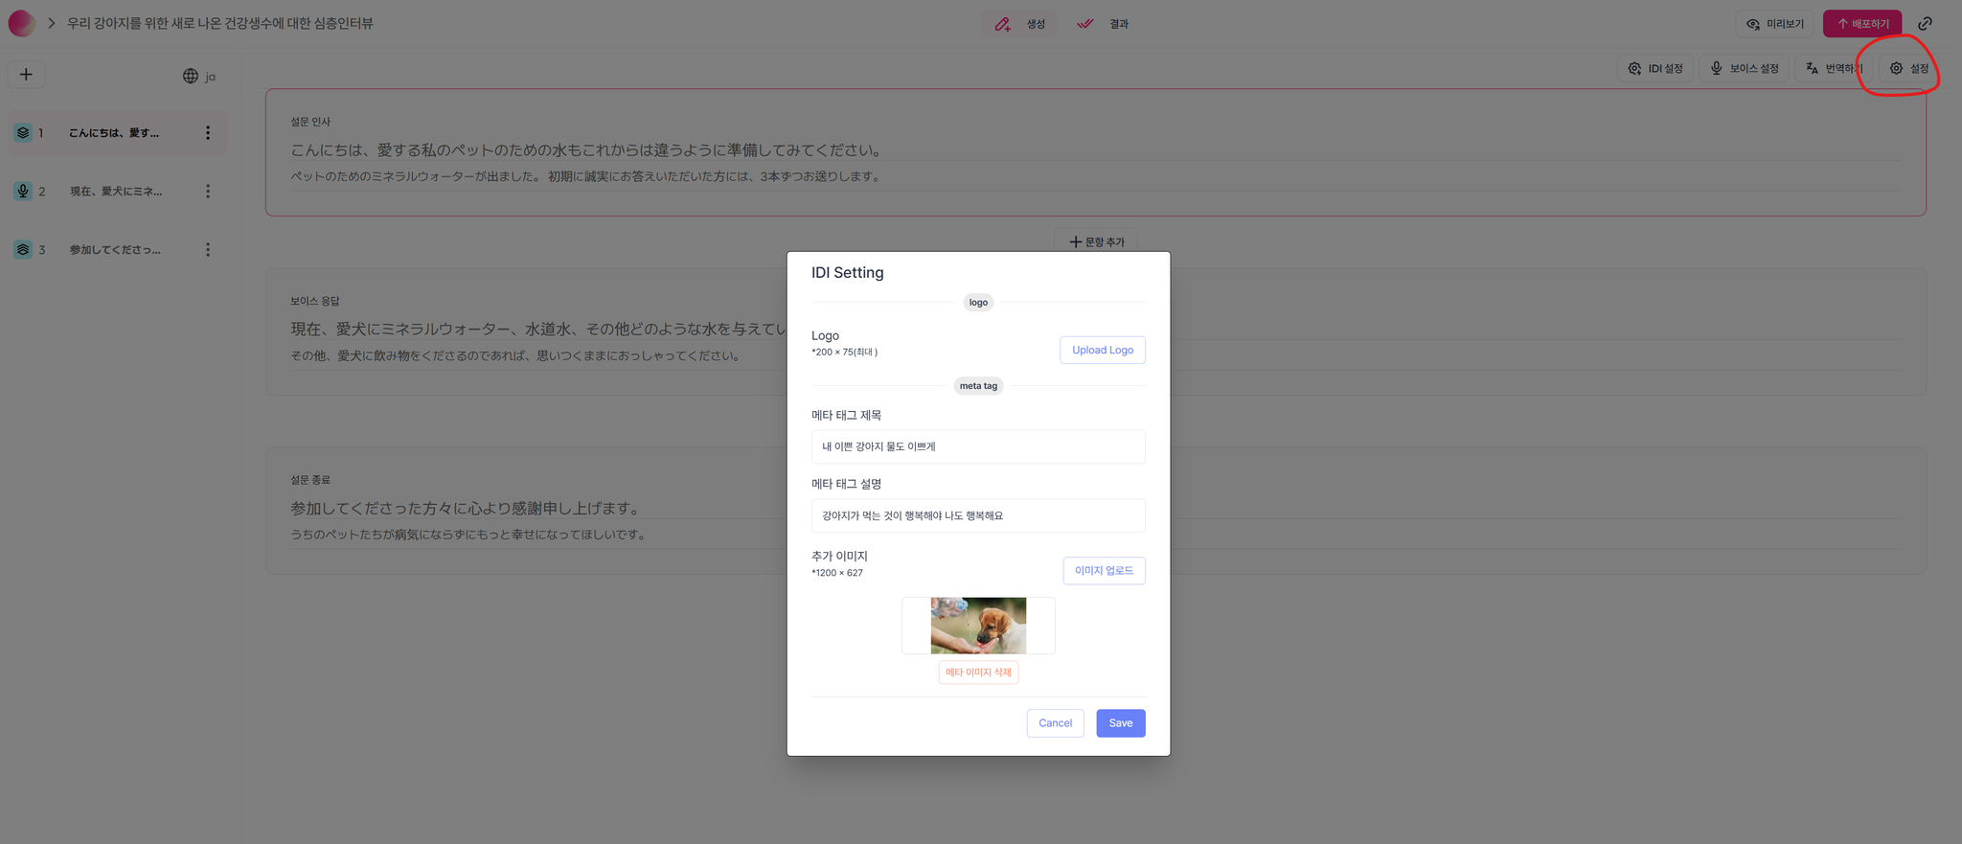Image resolution: width=1962 pixels, height=844 pixels.
Task: Click the layers icon of item 3
Action: pyautogui.click(x=23, y=250)
